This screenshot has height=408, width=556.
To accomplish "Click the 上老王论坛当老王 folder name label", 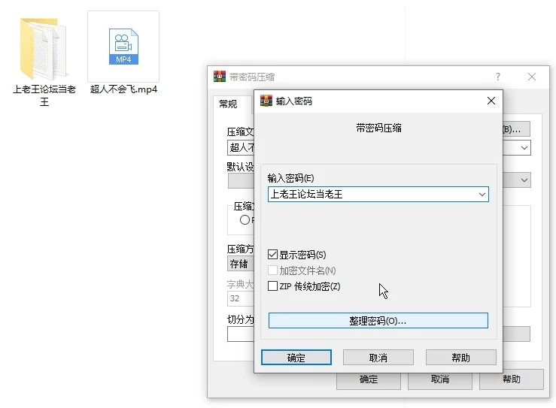I will click(x=44, y=95).
